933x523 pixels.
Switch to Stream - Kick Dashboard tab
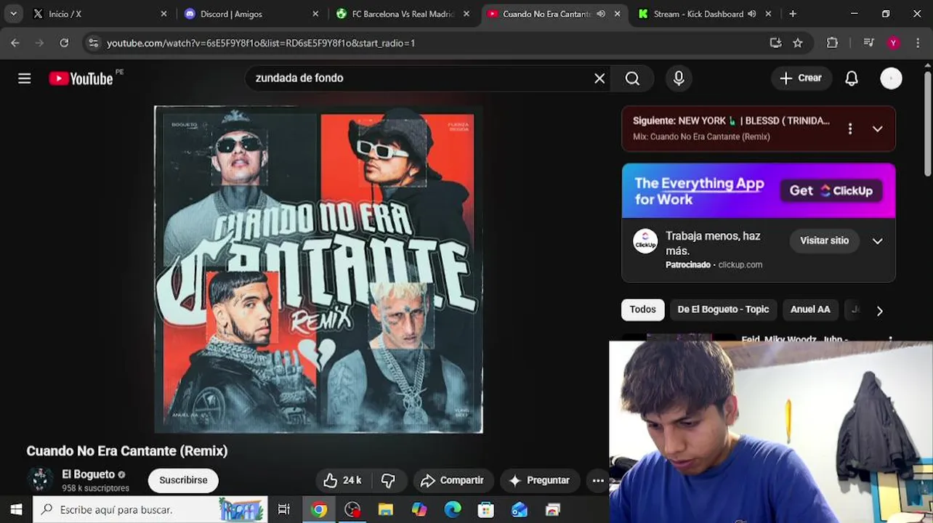tap(705, 14)
